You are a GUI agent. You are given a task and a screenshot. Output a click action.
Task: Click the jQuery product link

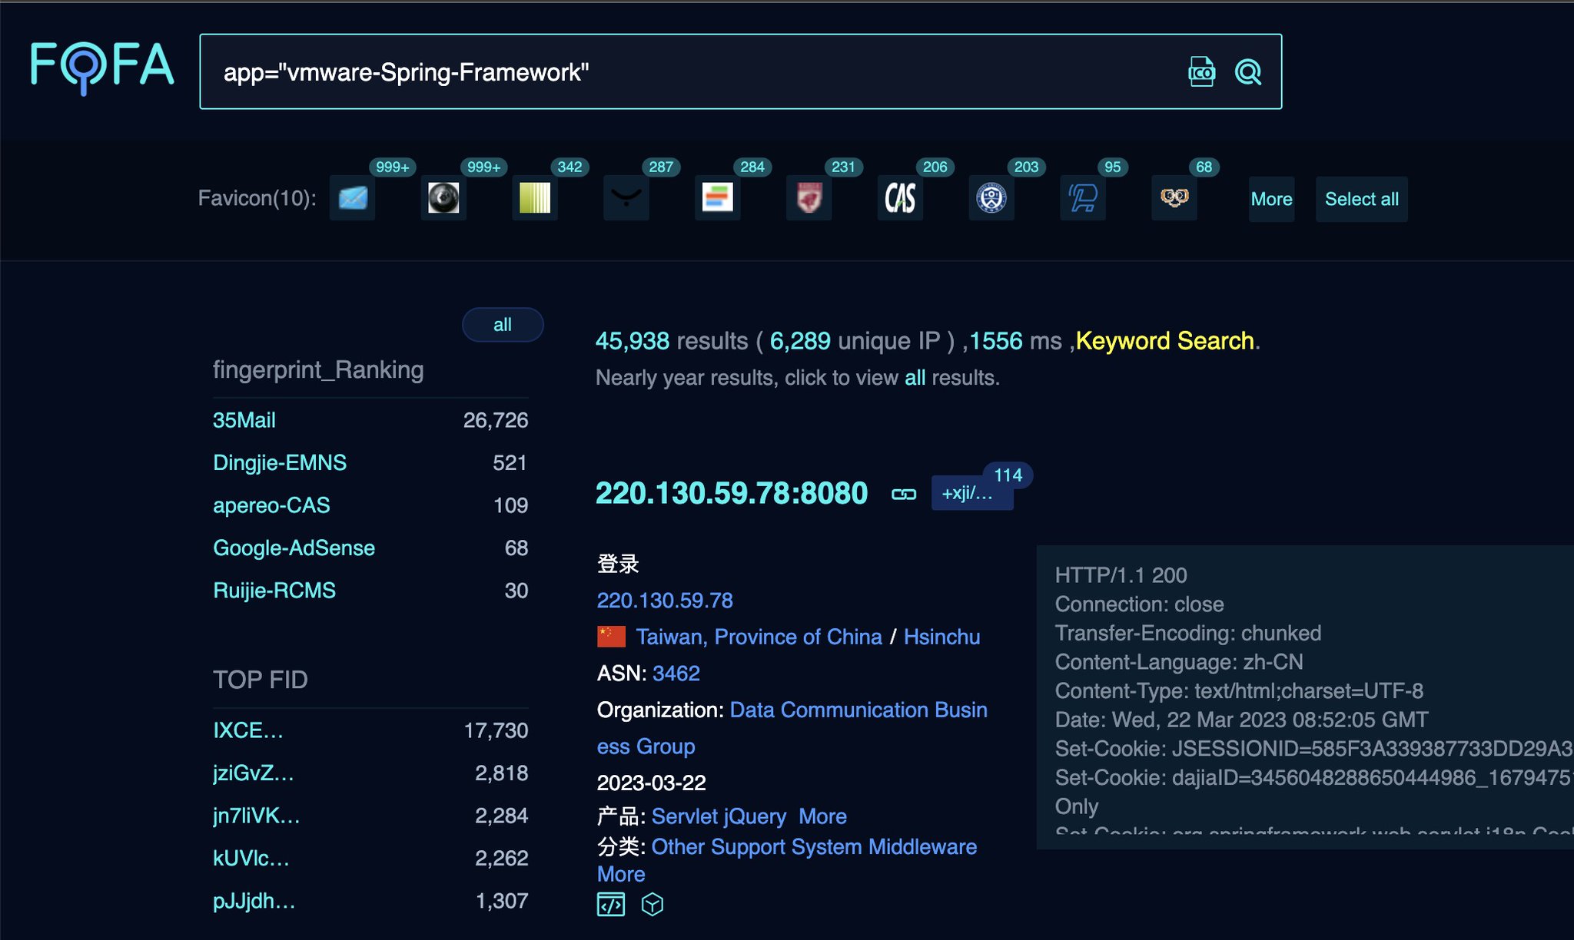click(755, 816)
